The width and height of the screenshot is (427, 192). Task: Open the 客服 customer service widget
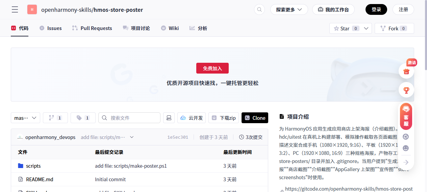click(406, 116)
